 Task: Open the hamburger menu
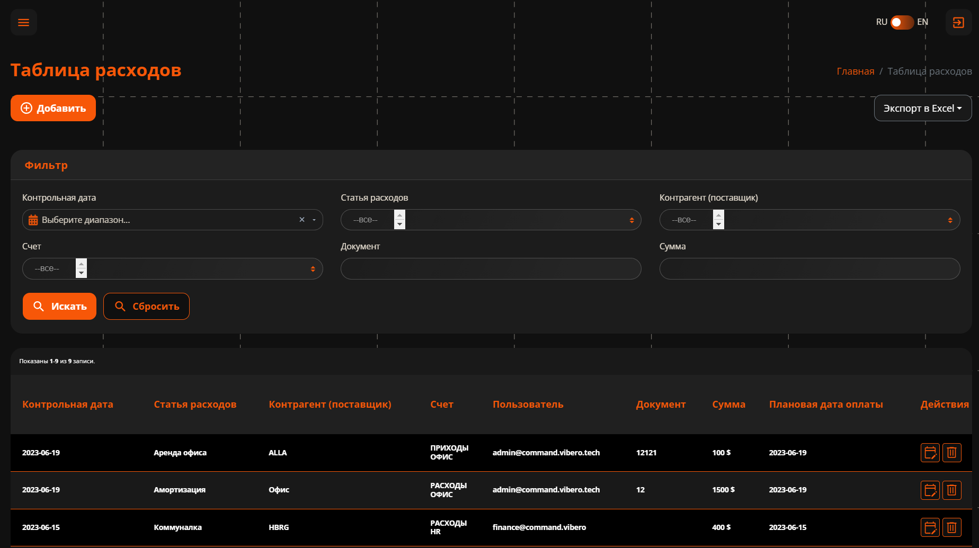click(x=23, y=22)
